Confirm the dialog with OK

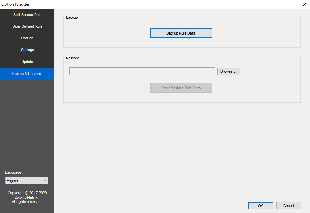[x=260, y=206]
